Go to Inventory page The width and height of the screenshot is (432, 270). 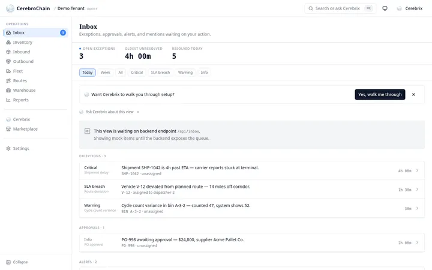[36, 42]
